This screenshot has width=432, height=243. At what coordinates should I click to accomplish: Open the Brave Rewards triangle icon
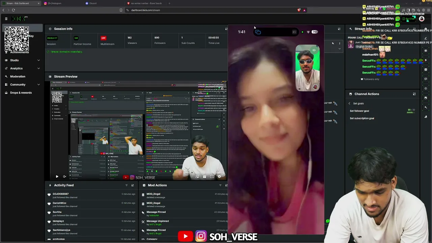coord(304,10)
